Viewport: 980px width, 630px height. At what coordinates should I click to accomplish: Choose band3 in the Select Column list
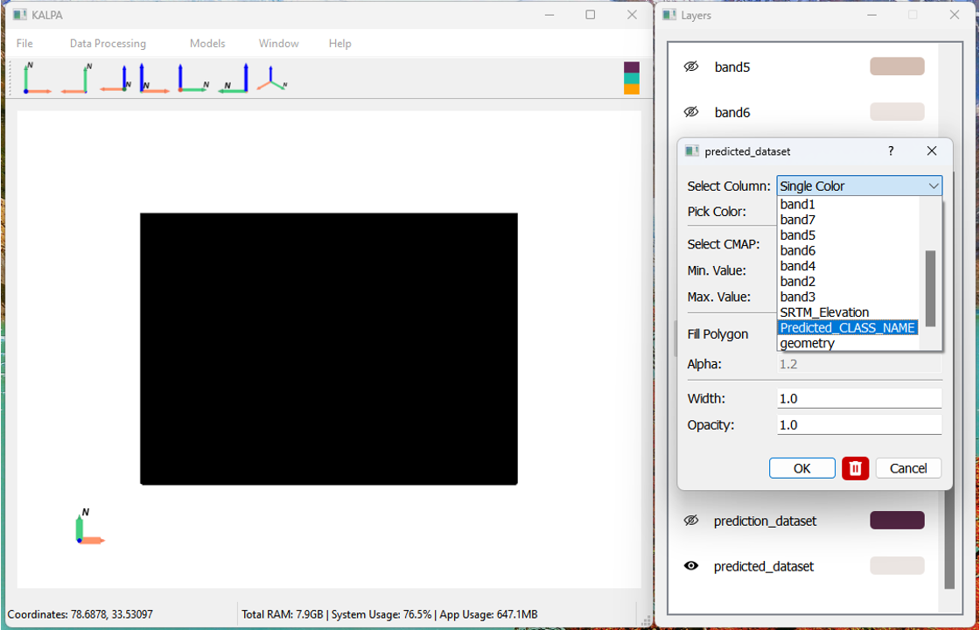[x=848, y=297]
